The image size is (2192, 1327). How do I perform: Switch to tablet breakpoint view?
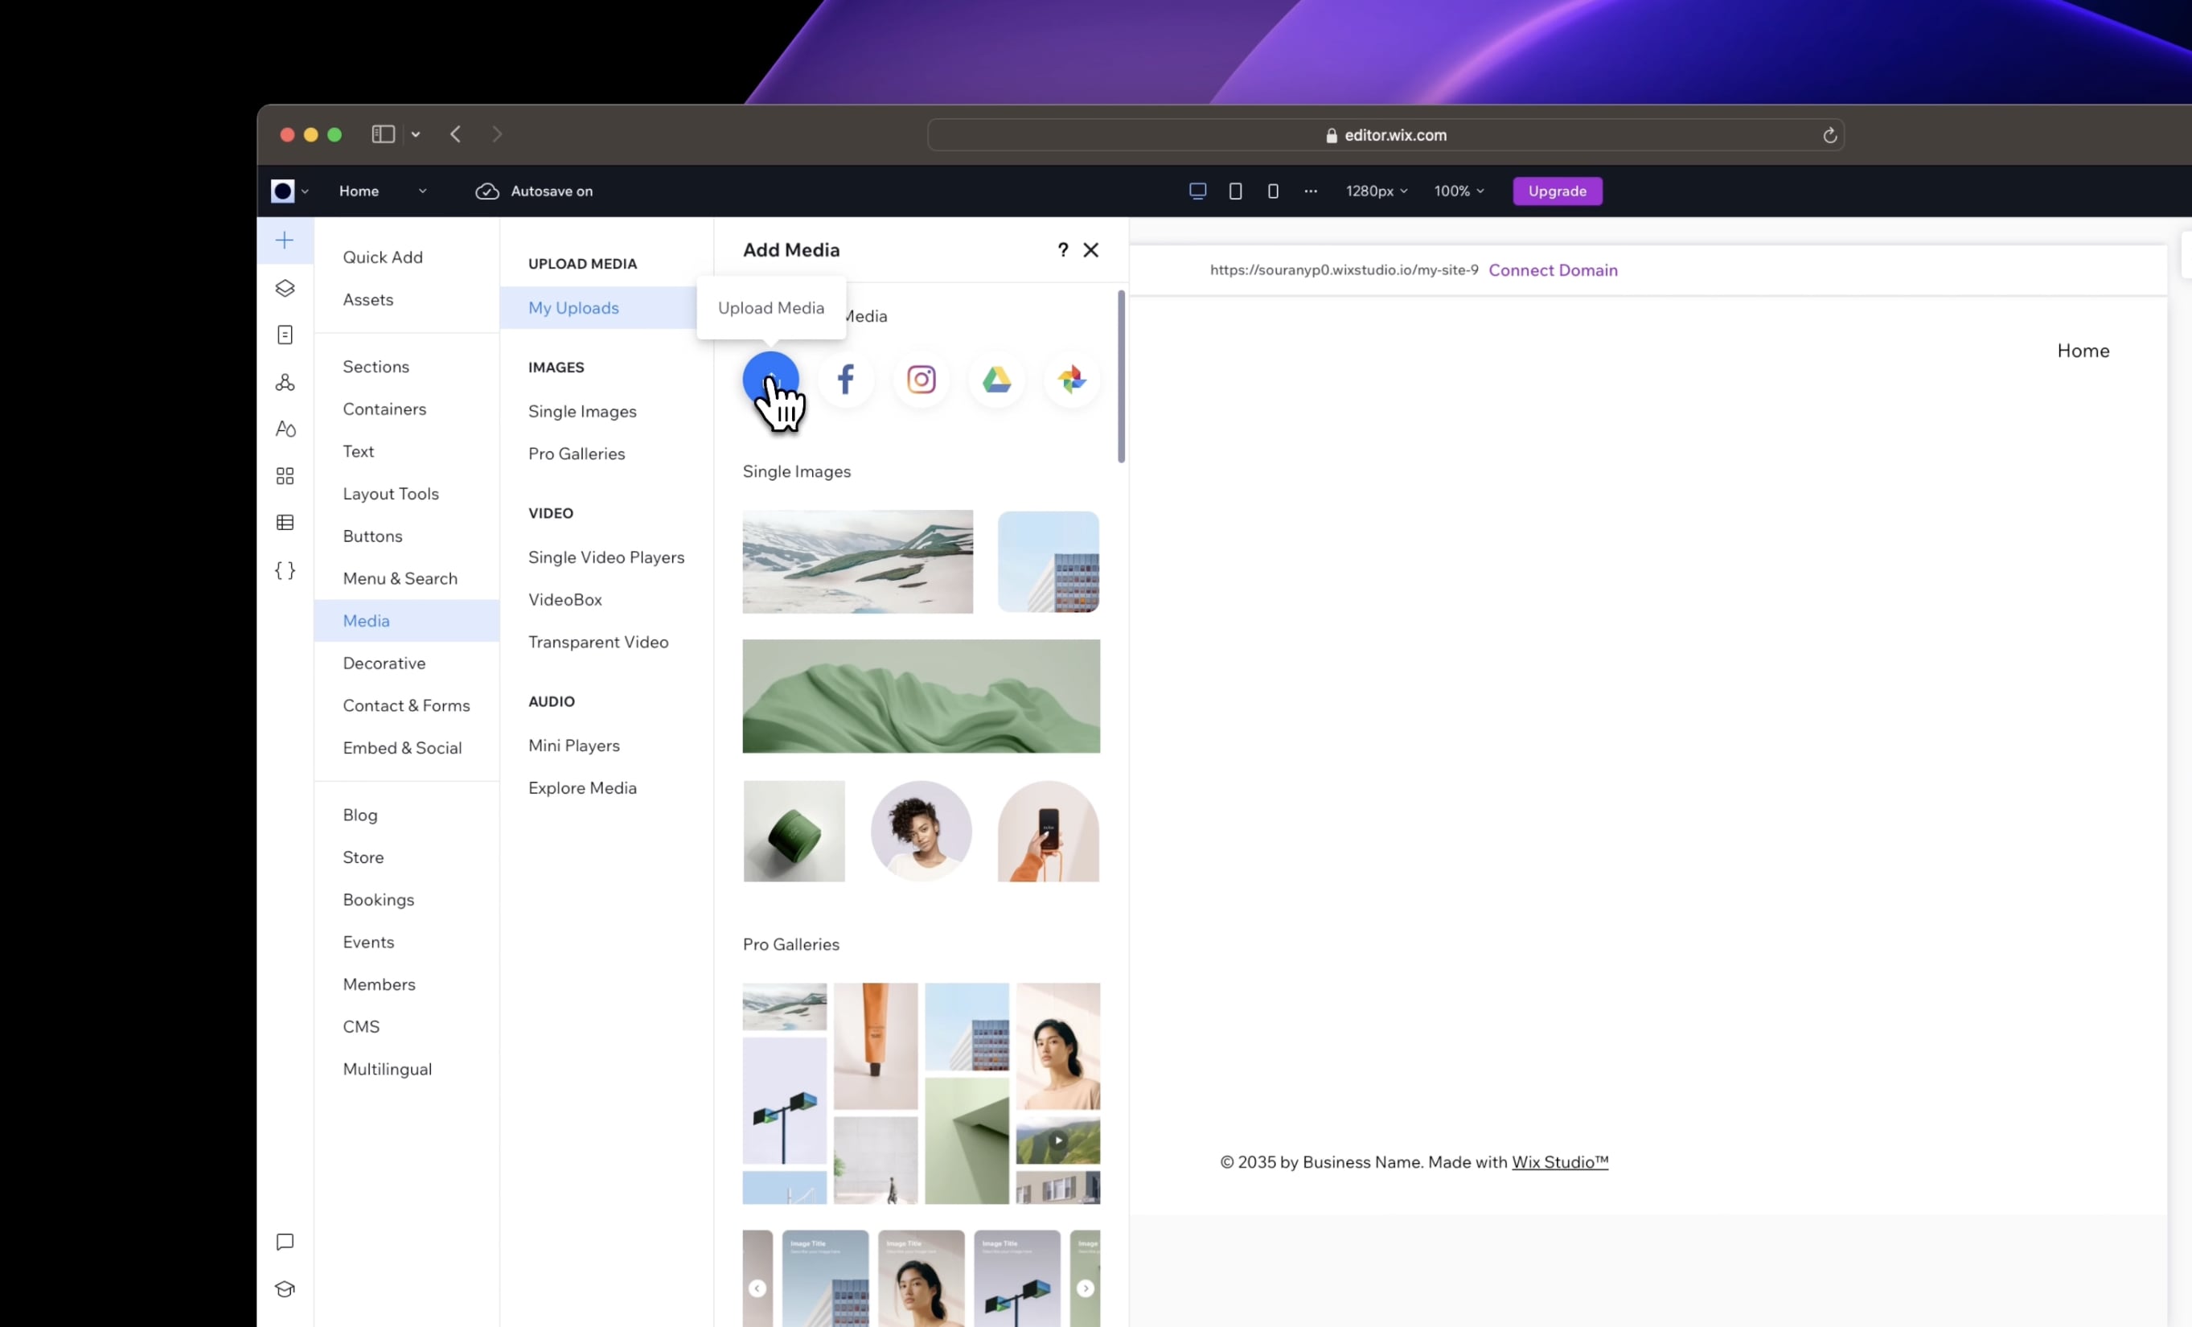(1236, 191)
